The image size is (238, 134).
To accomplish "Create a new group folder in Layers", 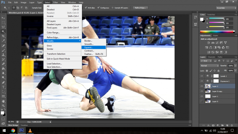I will (x=222, y=125).
